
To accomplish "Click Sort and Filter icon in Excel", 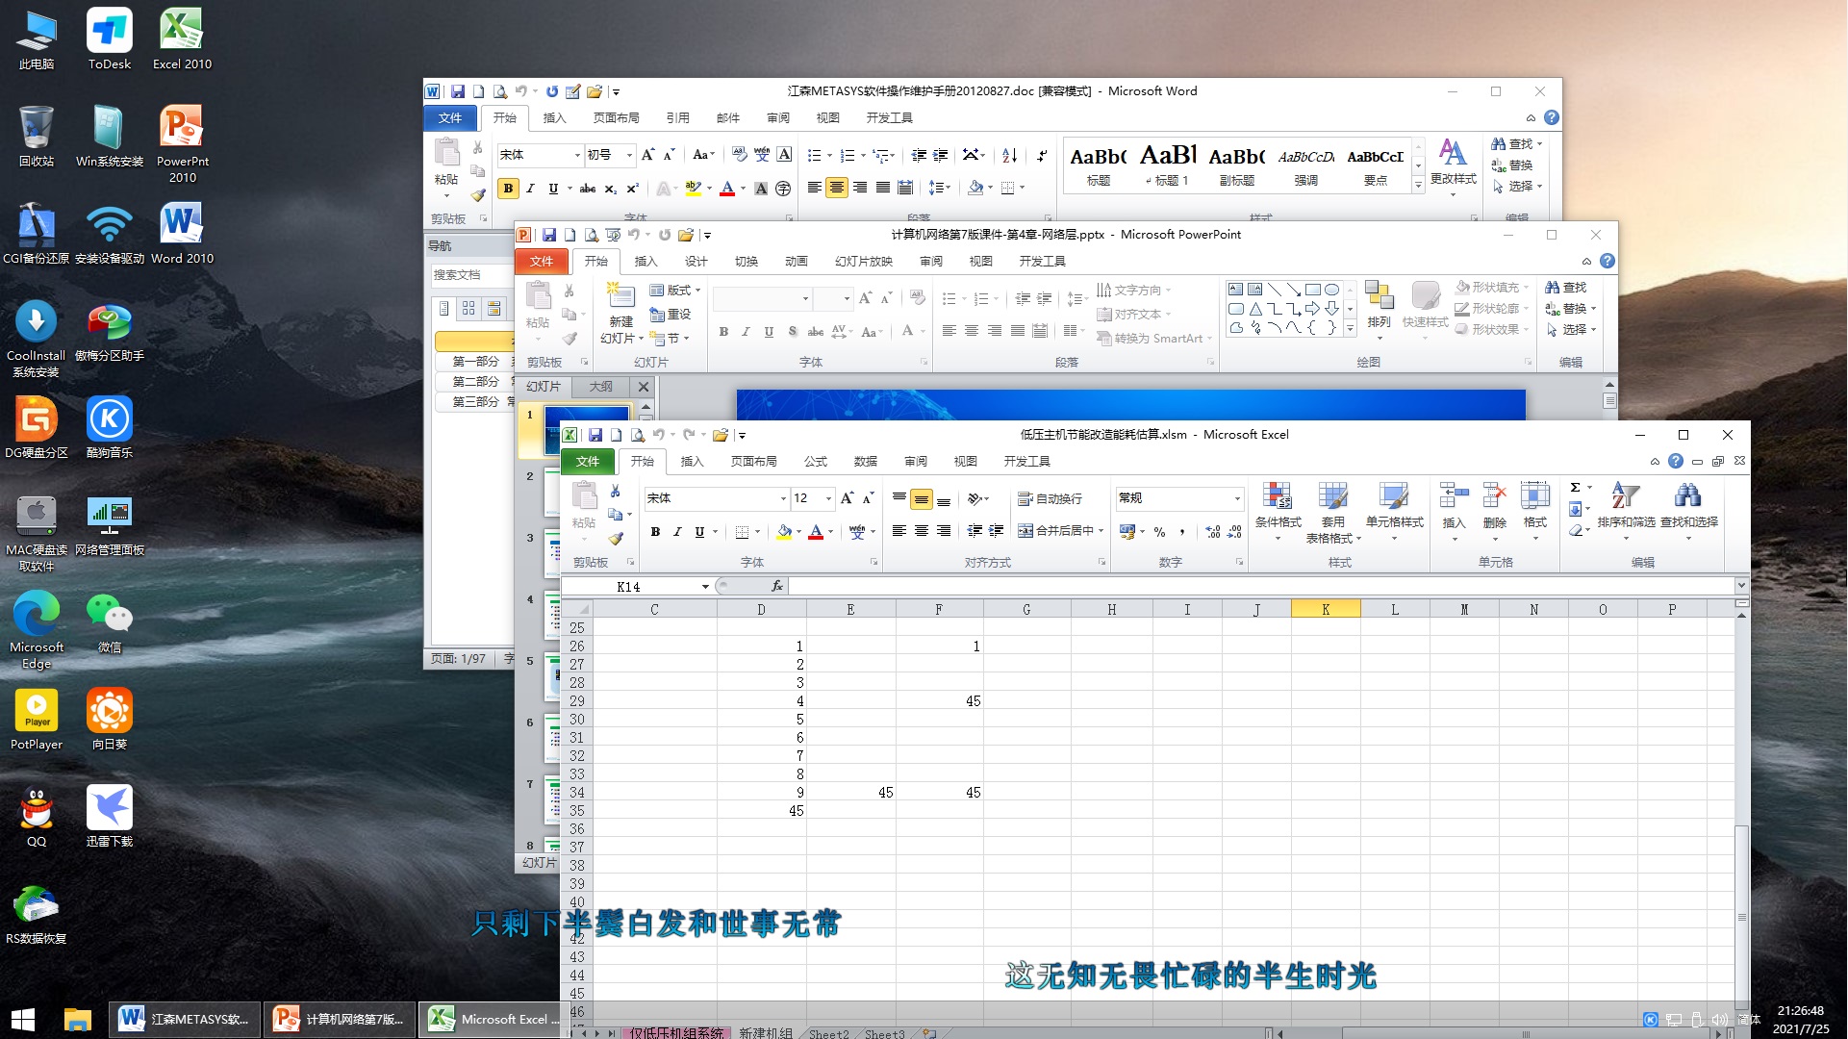I will [x=1626, y=511].
